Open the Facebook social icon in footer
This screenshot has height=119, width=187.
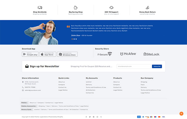[x=86, y=117]
